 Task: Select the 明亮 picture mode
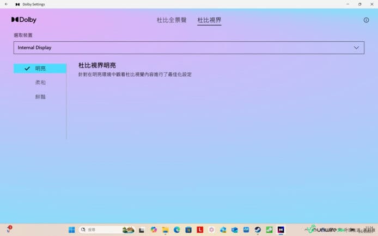[x=40, y=69]
